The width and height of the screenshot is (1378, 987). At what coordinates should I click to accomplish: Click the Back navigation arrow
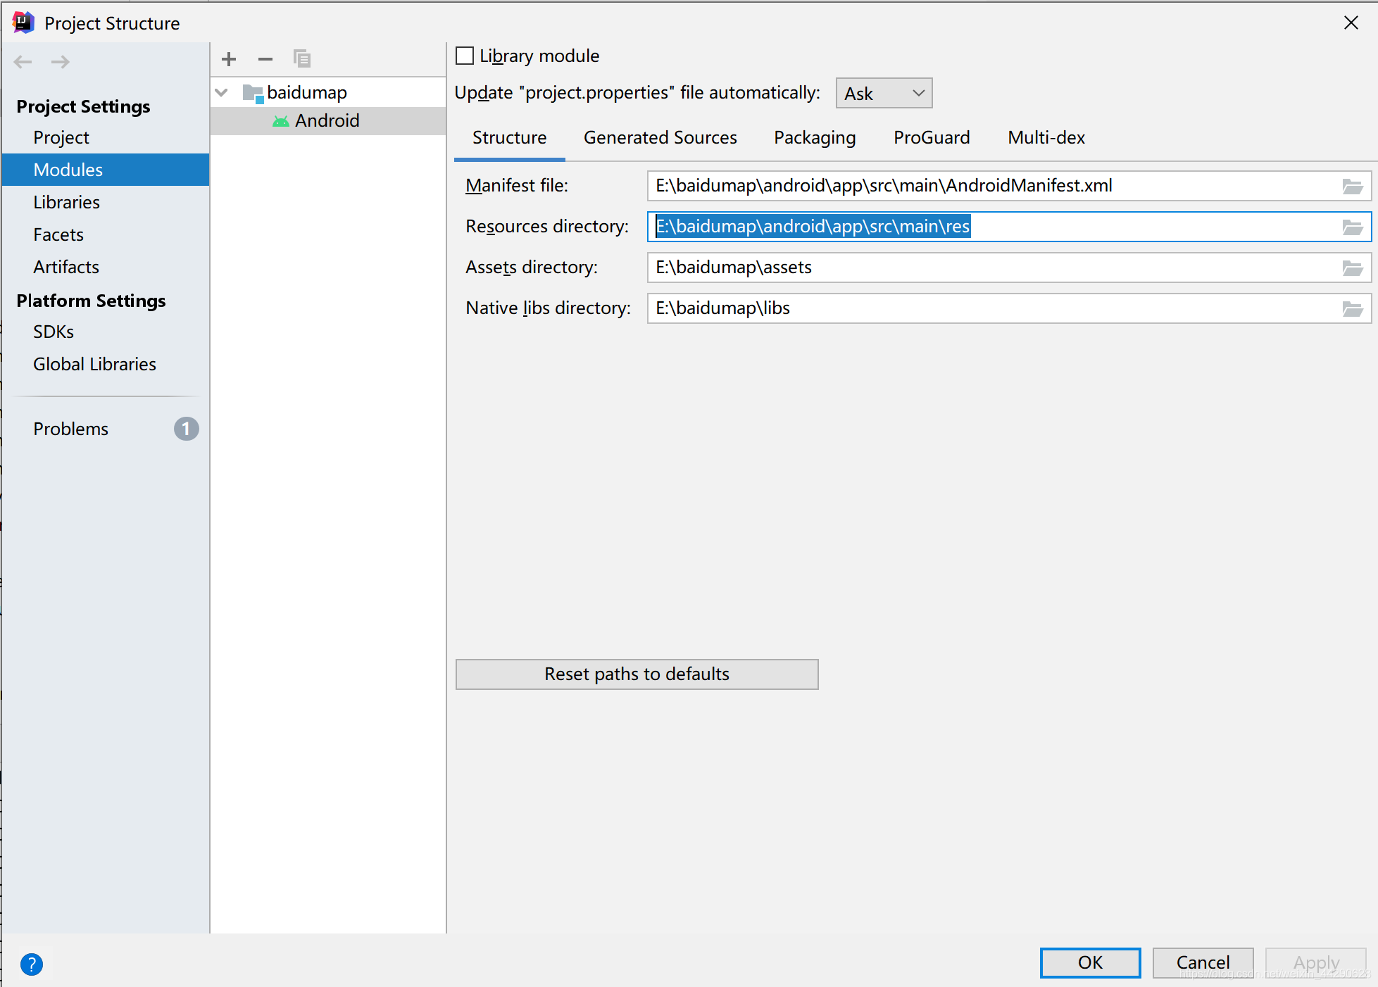pyautogui.click(x=23, y=62)
